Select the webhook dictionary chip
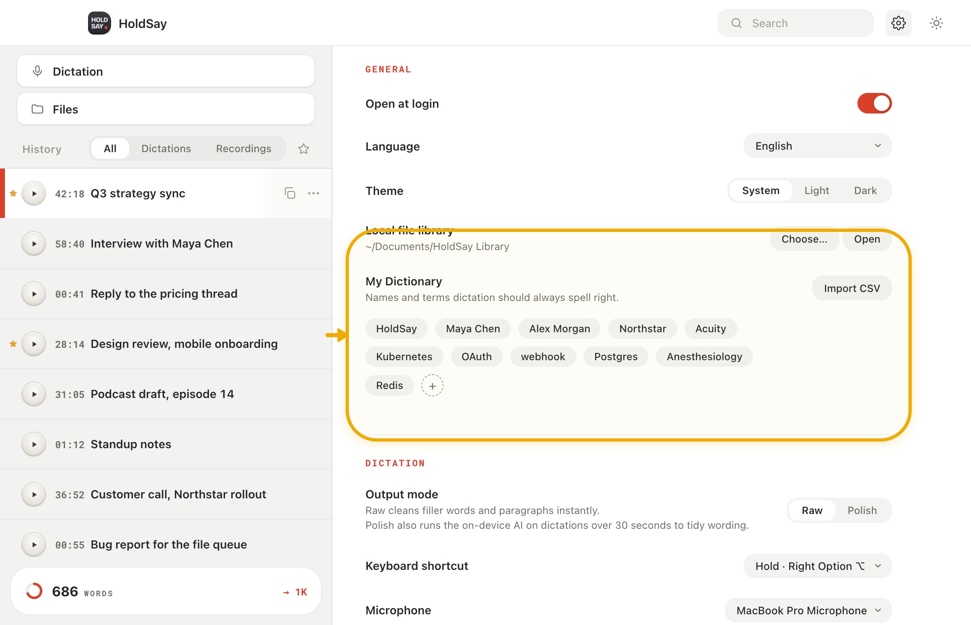This screenshot has height=625, width=971. pos(543,356)
